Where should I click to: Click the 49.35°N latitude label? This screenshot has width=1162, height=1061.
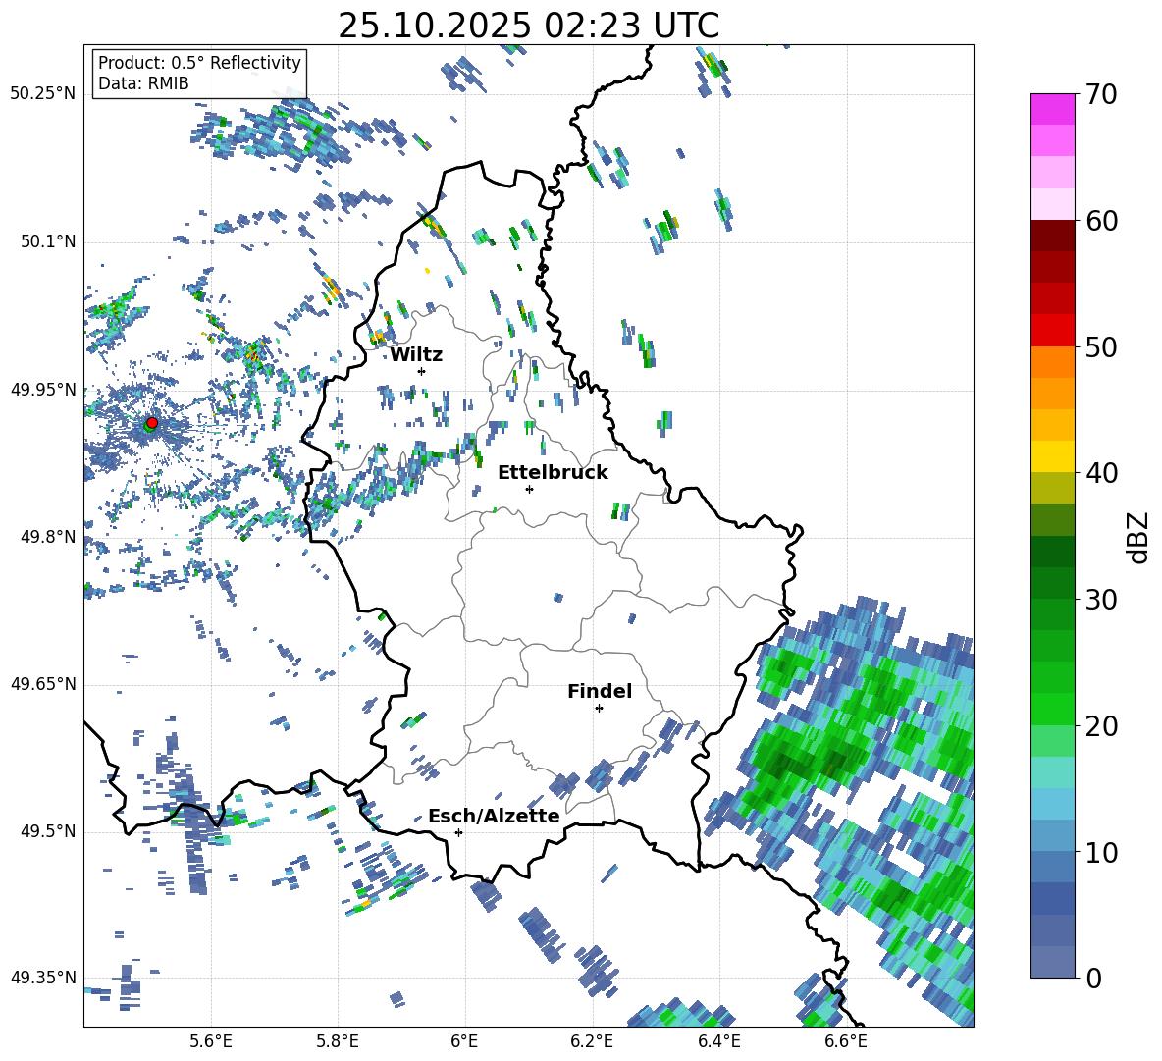click(43, 978)
